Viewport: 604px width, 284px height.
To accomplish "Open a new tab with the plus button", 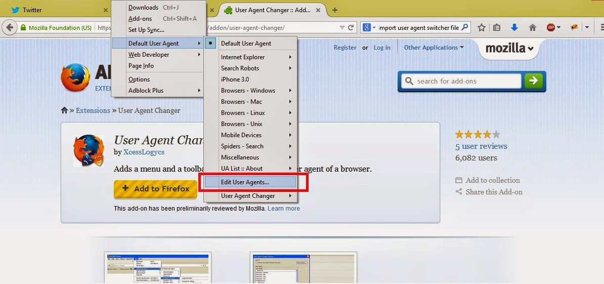I will (335, 10).
